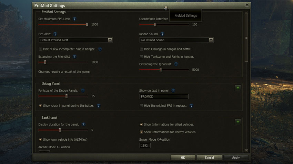The height and width of the screenshot is (164, 293).
Task: Click info icon next to Set Maximum FPS Limit
Action: [74, 19]
